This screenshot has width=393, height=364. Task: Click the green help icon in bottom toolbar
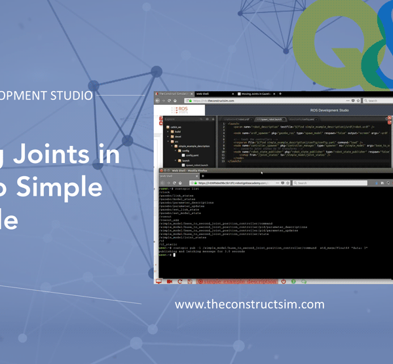293,282
